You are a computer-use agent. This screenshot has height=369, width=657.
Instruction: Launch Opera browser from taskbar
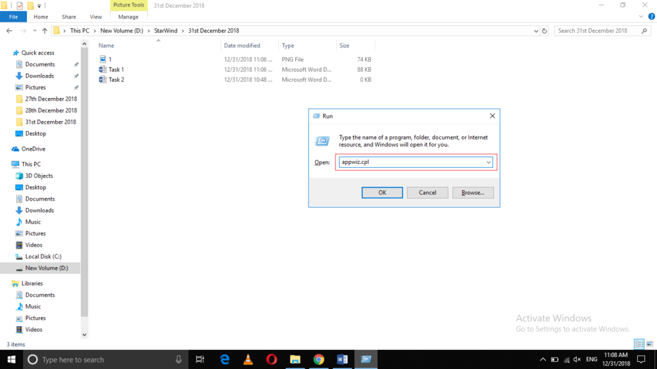[x=271, y=359]
